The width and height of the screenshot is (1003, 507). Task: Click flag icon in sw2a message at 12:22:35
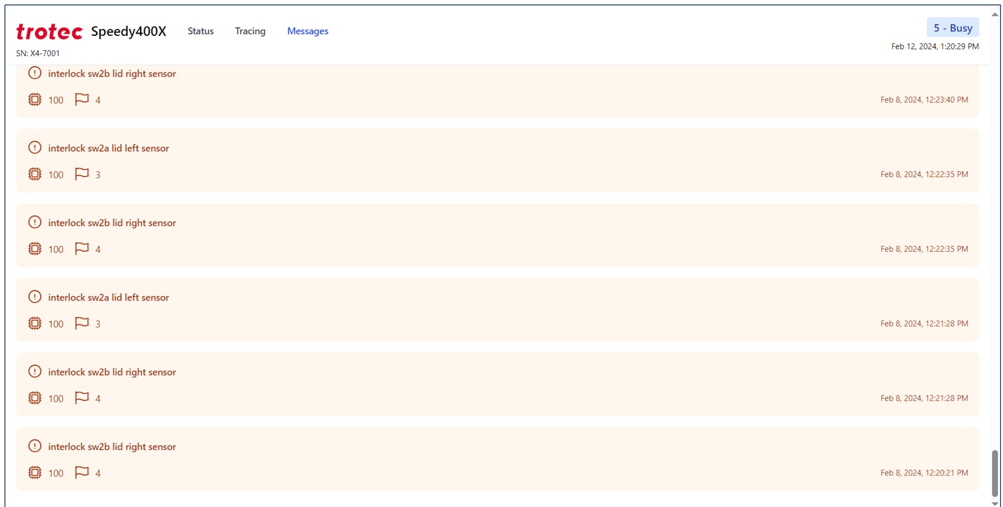[82, 174]
